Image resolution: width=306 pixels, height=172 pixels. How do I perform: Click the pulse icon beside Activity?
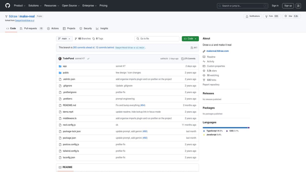204,62
